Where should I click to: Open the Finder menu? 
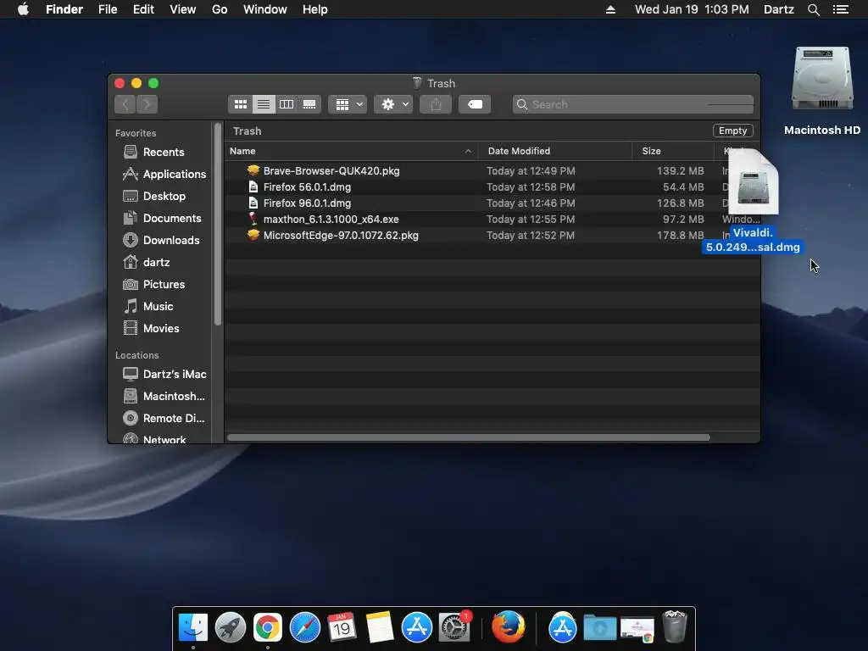[x=64, y=9]
